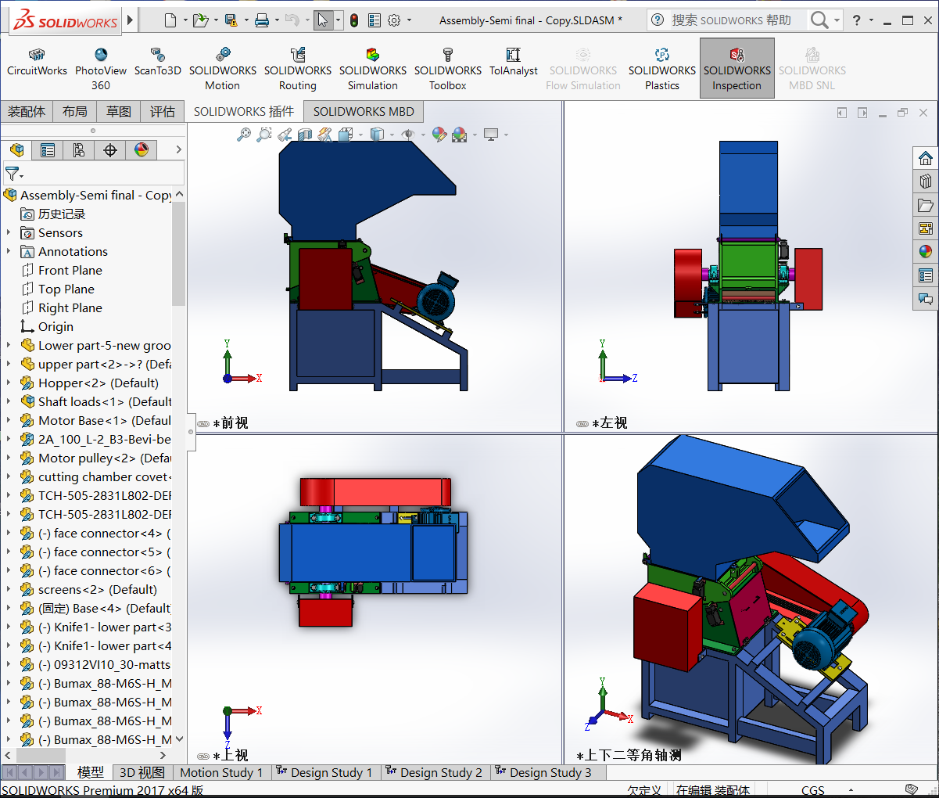This screenshot has width=939, height=798.
Task: Select Origin in the feature tree
Action: (56, 326)
